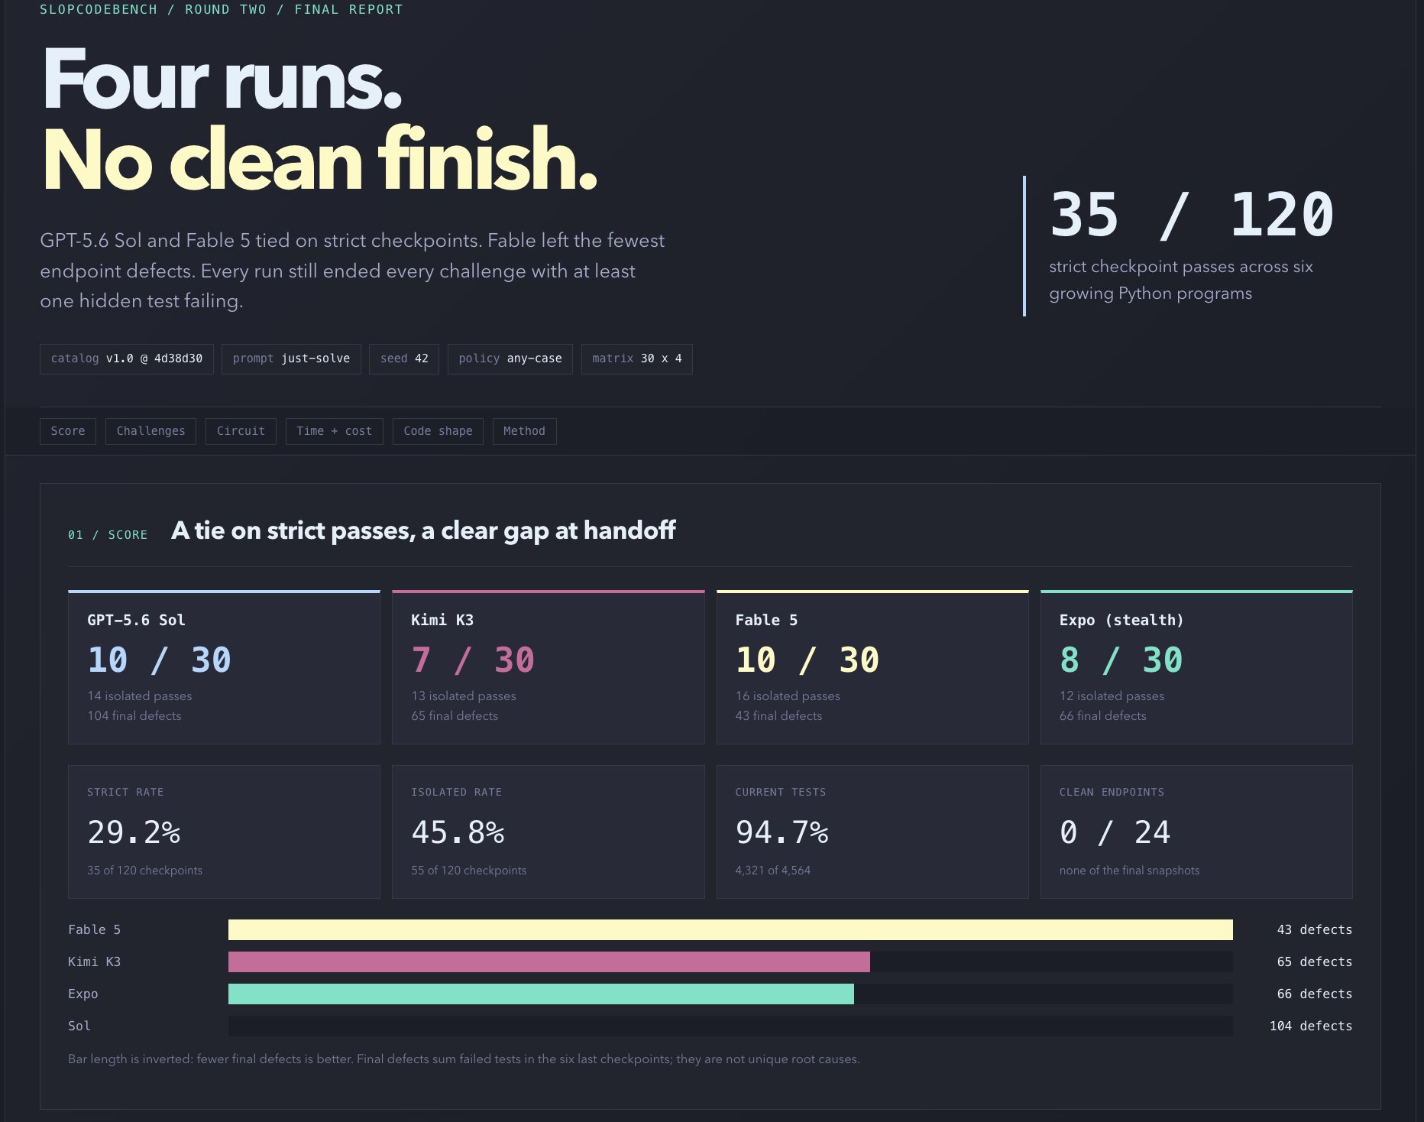Switch to the Circuit tab
Image resolution: width=1424 pixels, height=1122 pixels.
pos(241,431)
